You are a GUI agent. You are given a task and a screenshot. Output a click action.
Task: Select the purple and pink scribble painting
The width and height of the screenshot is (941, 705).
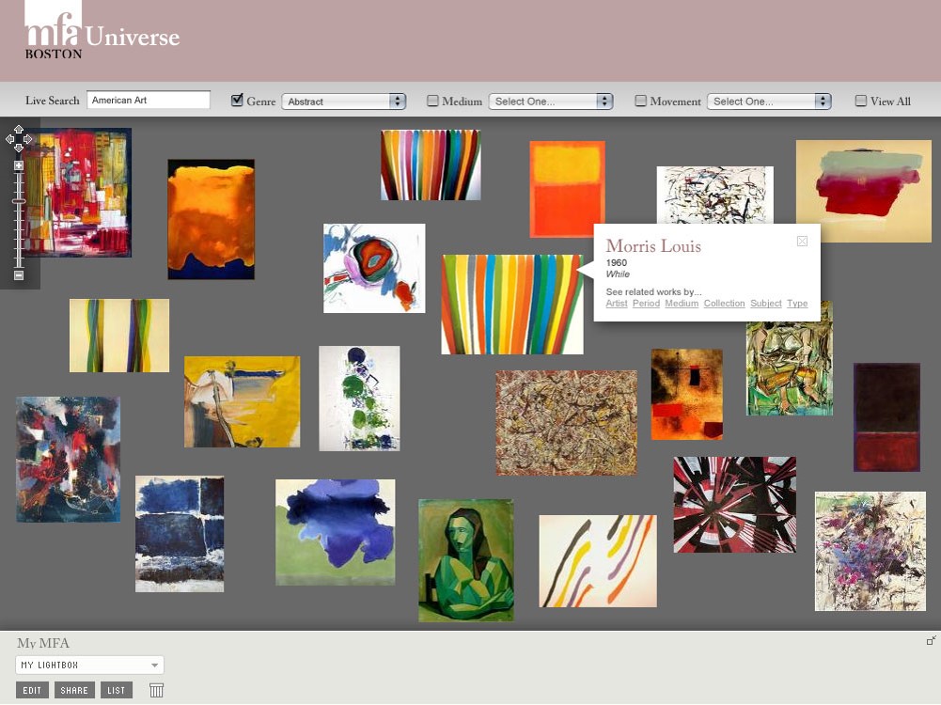coord(870,552)
